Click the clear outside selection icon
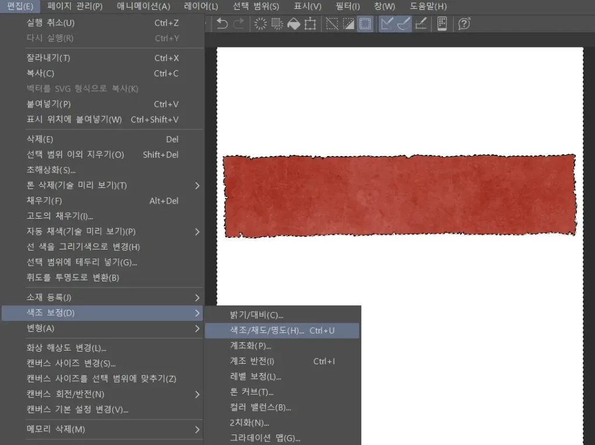Image resolution: width=595 pixels, height=445 pixels. click(277, 24)
